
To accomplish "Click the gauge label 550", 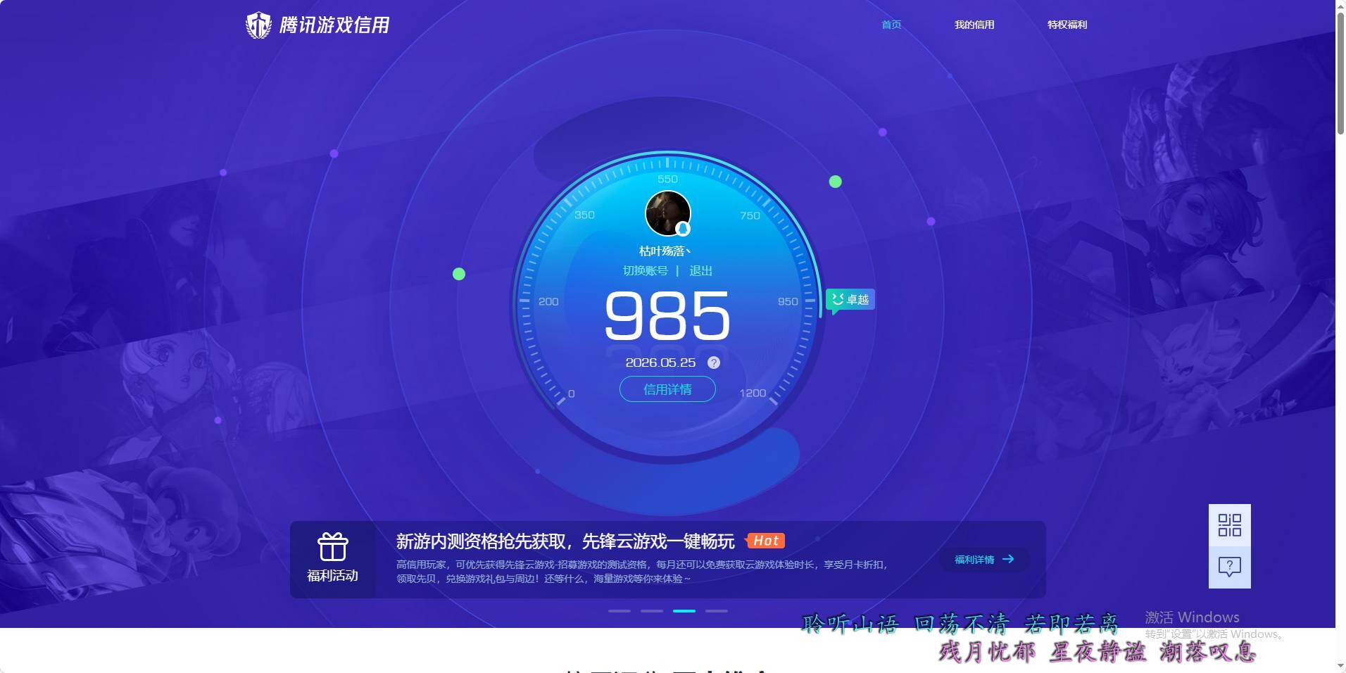I will (667, 179).
